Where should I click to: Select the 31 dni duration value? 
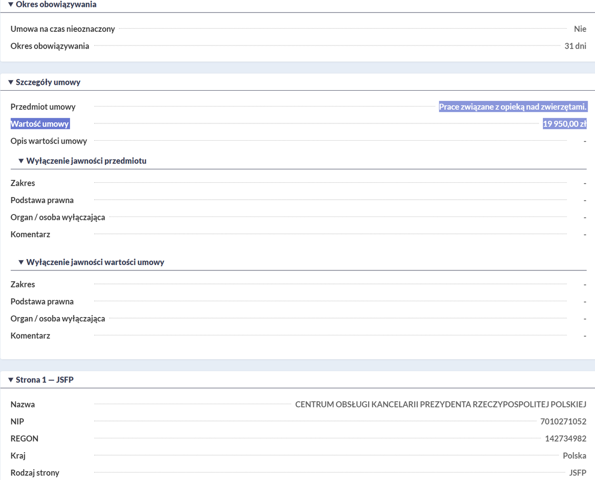tap(575, 46)
